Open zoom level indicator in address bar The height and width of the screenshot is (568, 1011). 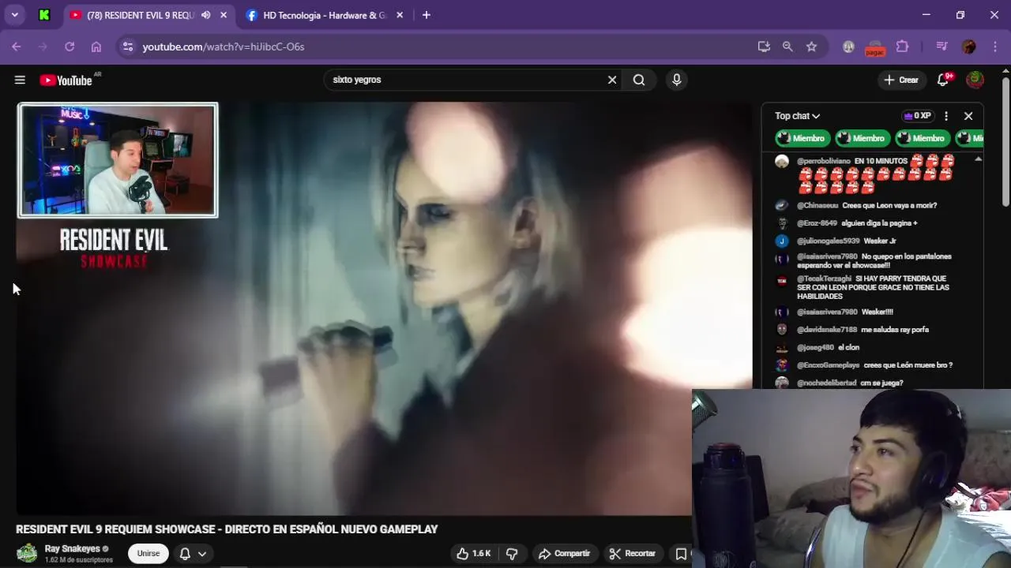click(787, 47)
